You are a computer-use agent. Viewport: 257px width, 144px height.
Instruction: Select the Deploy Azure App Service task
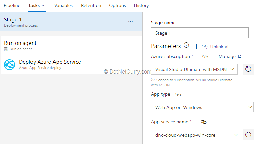point(71,64)
